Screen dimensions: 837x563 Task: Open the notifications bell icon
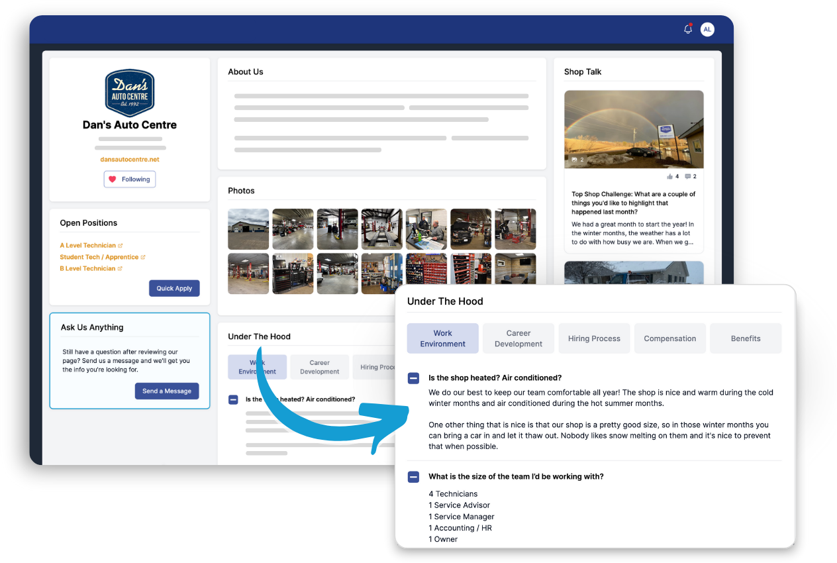point(687,29)
